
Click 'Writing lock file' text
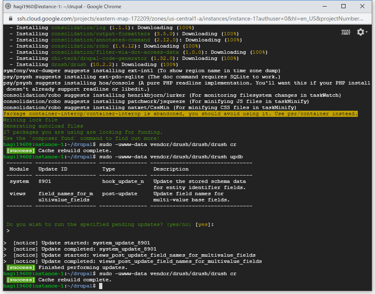coord(30,120)
